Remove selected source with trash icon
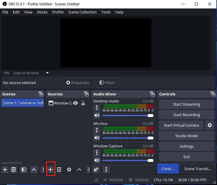Image resolution: width=217 pixels, height=185 pixels. [59, 170]
